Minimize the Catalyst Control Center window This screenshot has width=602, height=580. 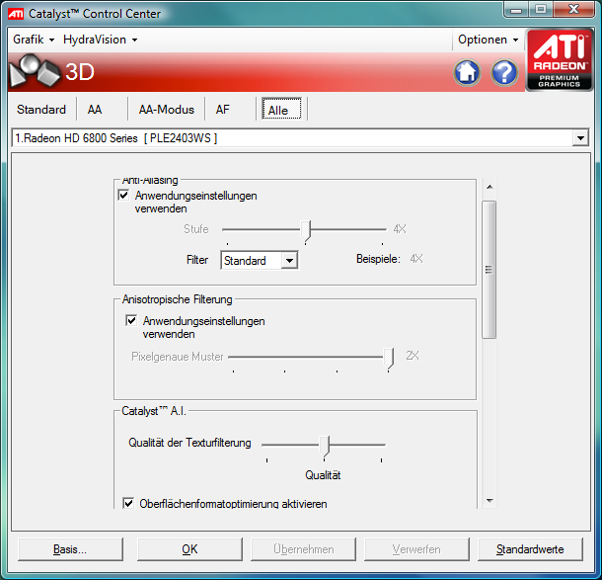pyautogui.click(x=516, y=10)
